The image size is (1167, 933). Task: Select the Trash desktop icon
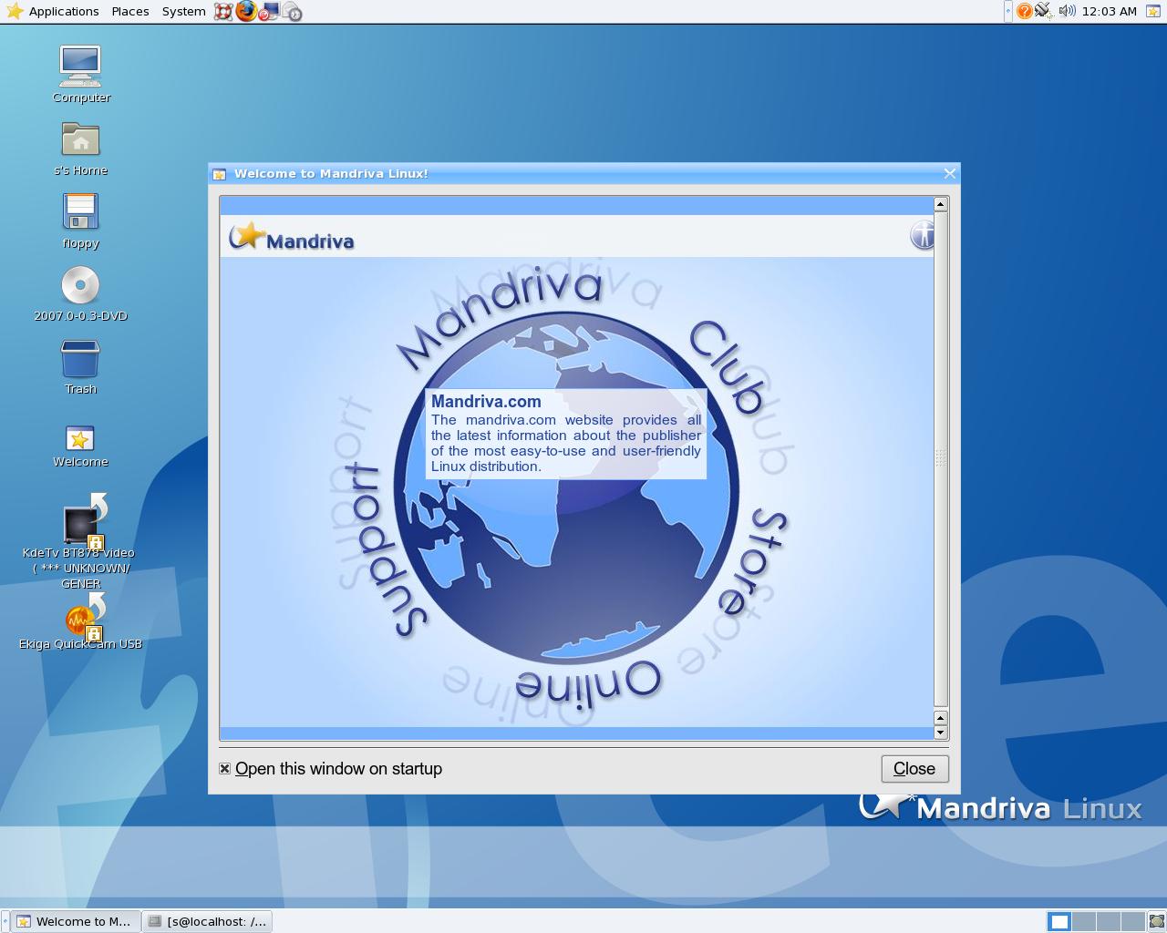[80, 367]
